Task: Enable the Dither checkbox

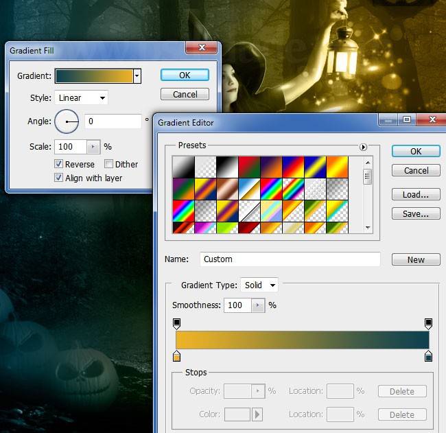Action: pyautogui.click(x=109, y=164)
